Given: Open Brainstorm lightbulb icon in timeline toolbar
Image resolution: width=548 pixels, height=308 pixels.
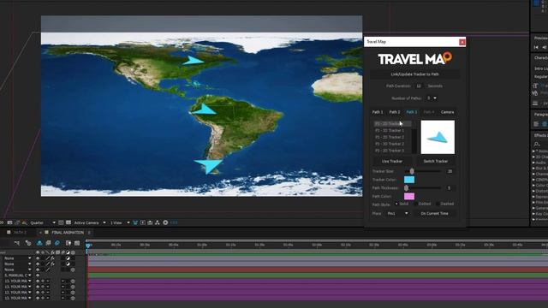Looking at the screenshot, I should pos(68,243).
